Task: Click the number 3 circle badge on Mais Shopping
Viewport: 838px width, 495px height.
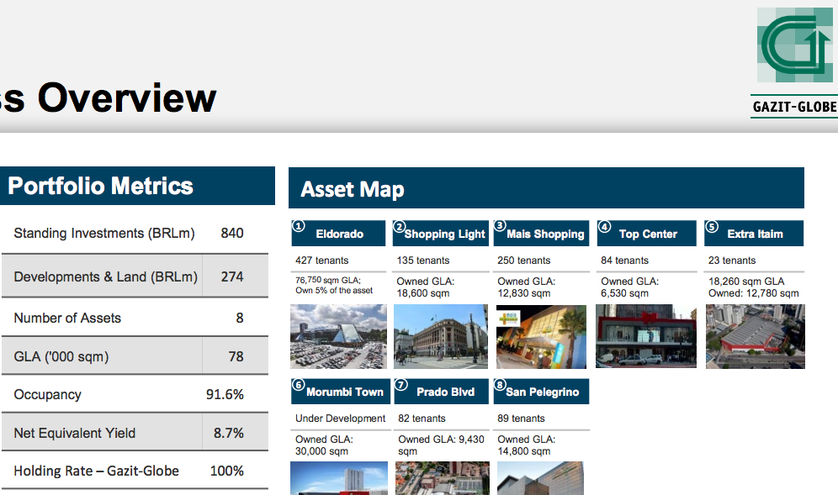Action: tap(500, 226)
